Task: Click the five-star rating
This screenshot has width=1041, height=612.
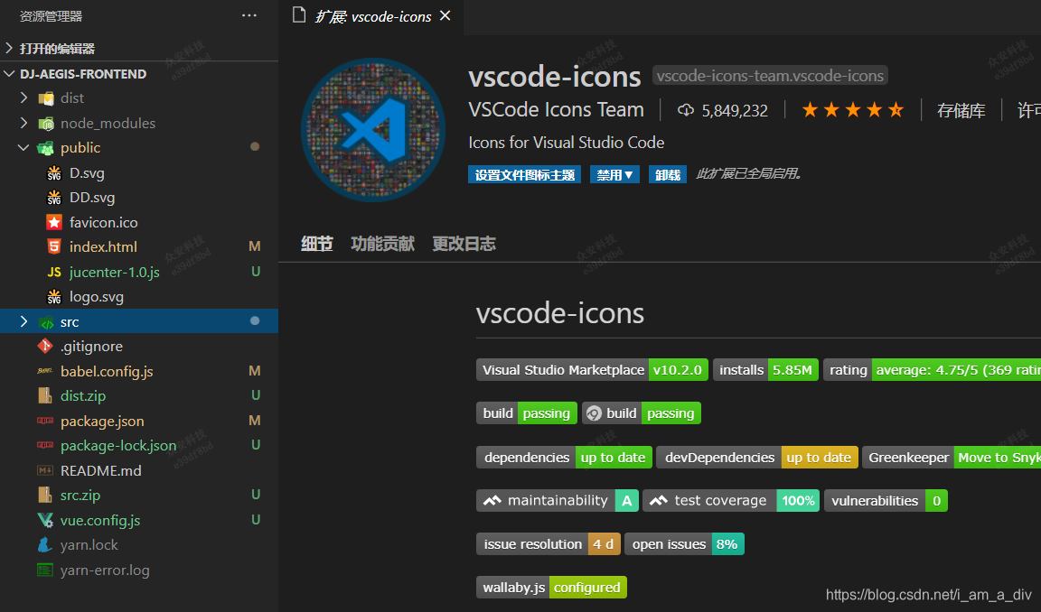Action: click(x=852, y=110)
